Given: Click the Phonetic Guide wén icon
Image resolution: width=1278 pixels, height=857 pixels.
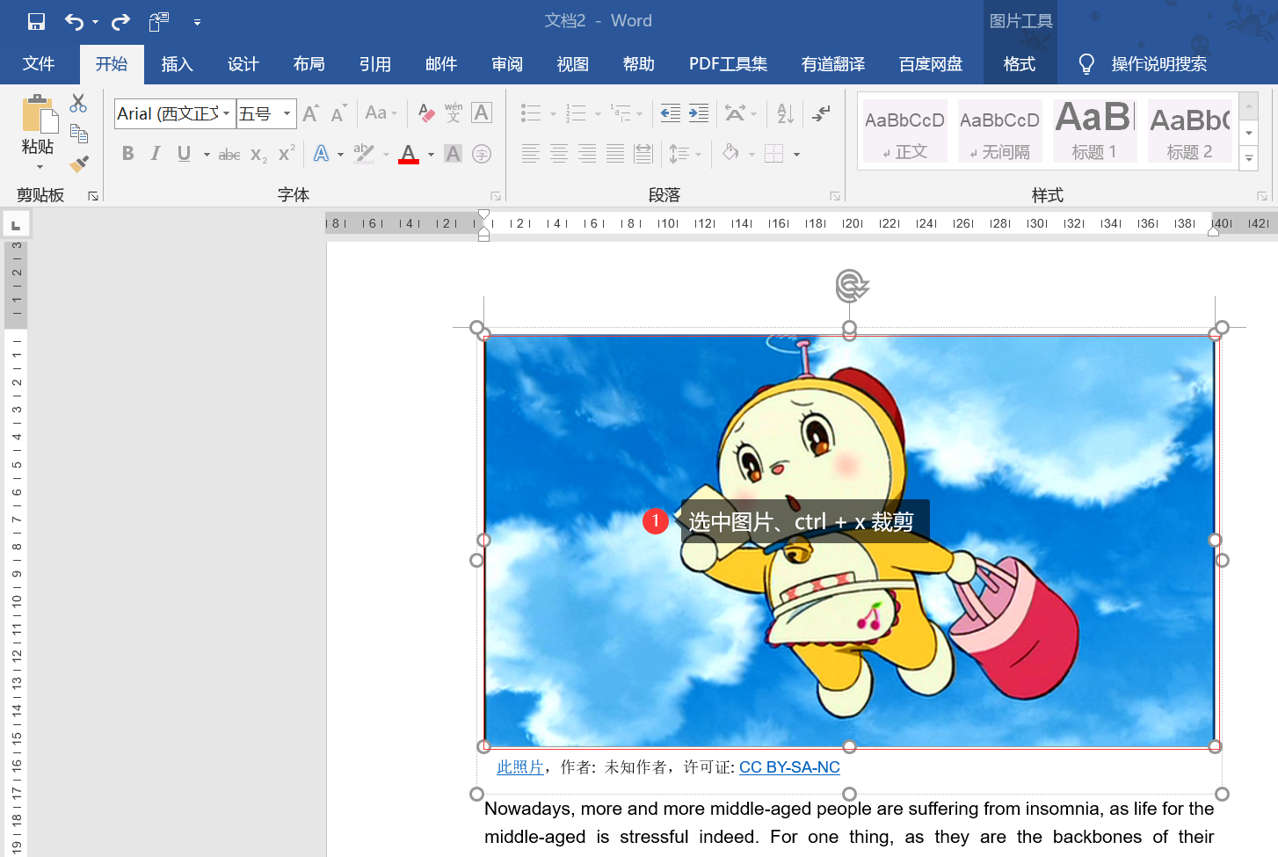Looking at the screenshot, I should pyautogui.click(x=454, y=113).
